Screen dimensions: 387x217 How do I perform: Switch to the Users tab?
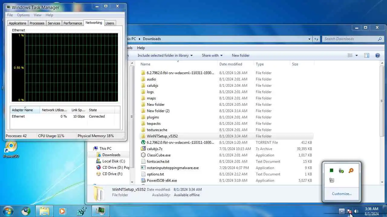[110, 23]
